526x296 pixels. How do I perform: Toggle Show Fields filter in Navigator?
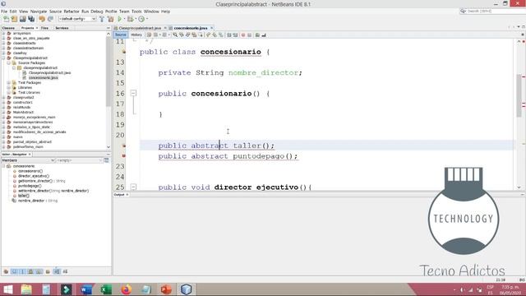point(14,271)
